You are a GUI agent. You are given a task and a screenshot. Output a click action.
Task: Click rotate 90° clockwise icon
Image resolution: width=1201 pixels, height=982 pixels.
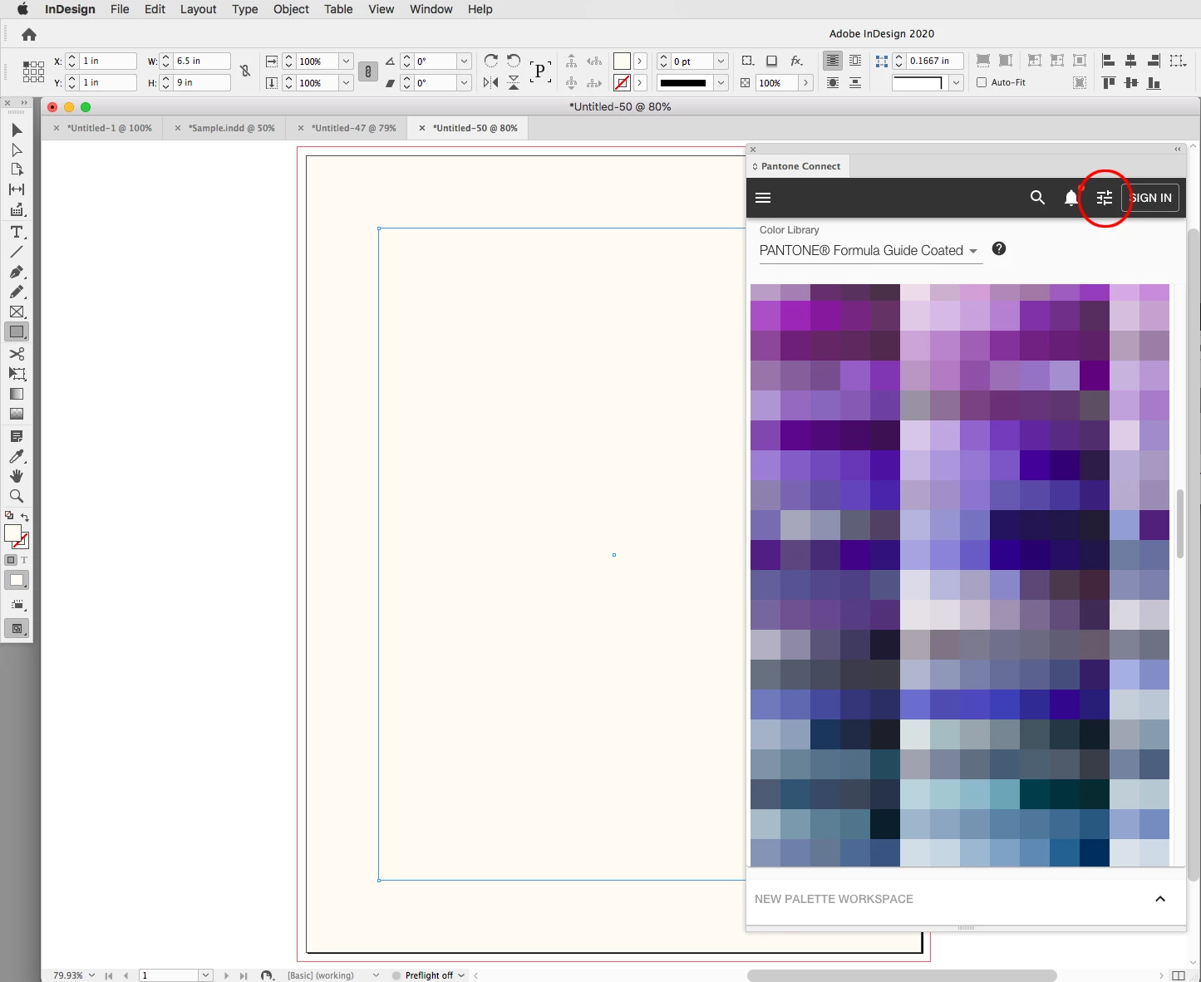point(491,61)
